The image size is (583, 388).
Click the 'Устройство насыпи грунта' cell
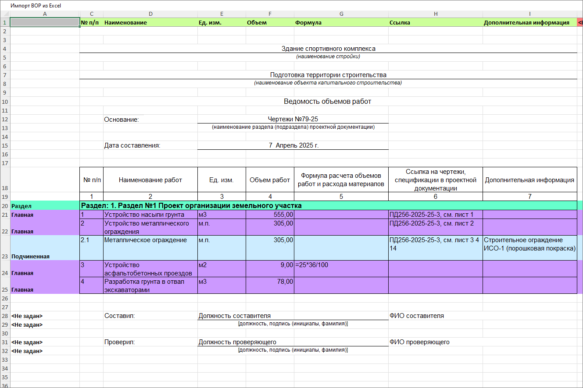point(150,215)
